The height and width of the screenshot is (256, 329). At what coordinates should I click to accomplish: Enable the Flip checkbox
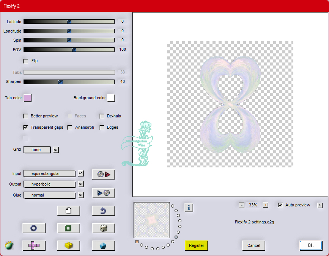[x=26, y=61]
